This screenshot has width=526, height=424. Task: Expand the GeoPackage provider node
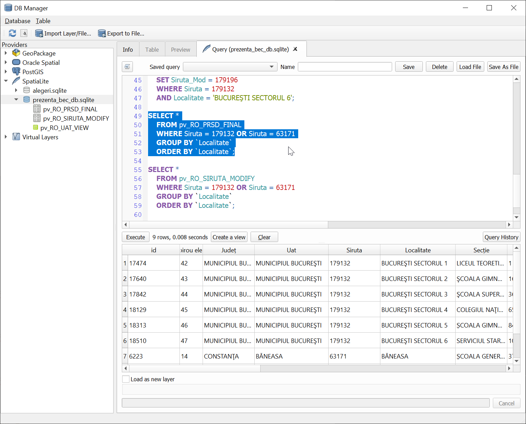[6, 53]
